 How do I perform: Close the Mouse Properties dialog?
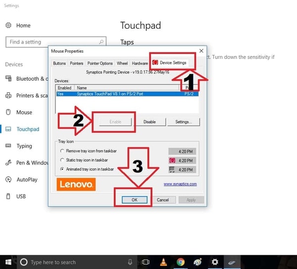click(x=201, y=51)
